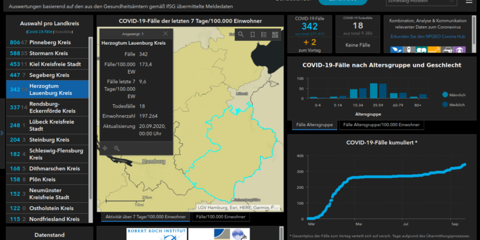The height and width of the screenshot is (240, 480).
Task: Click the Datenstand panel heading
Action: click(49, 235)
